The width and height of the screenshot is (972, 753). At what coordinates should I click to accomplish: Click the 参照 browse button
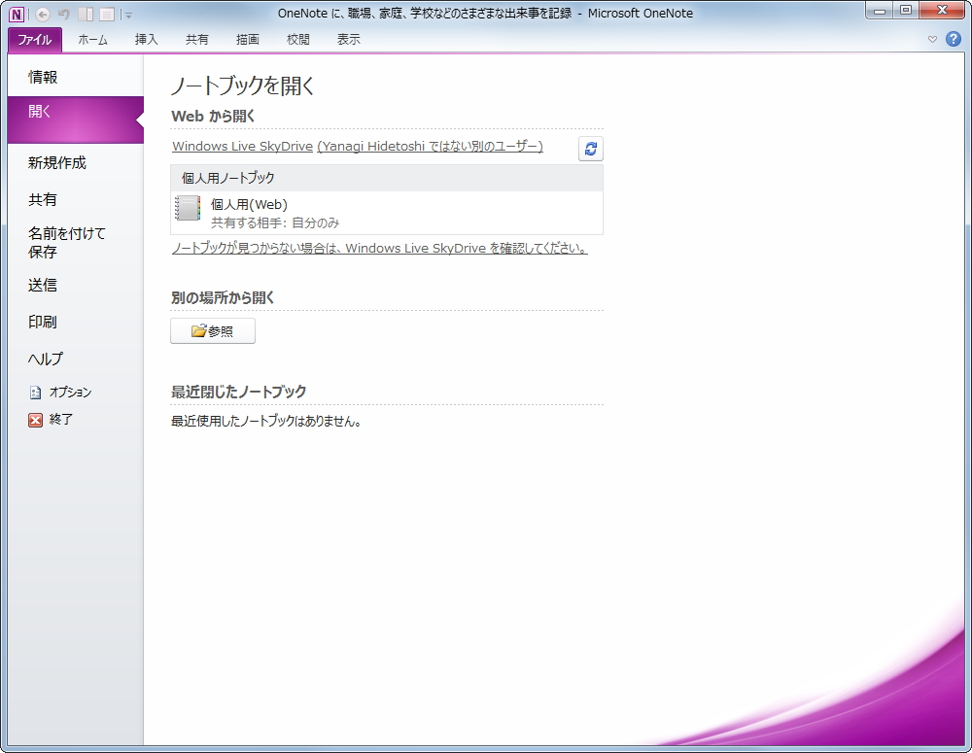212,330
